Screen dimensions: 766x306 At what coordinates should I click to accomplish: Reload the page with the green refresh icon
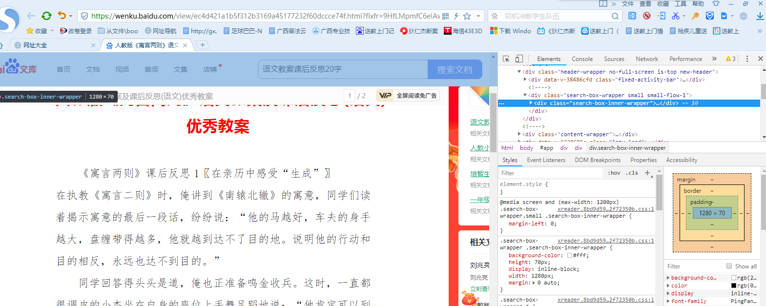(46, 16)
